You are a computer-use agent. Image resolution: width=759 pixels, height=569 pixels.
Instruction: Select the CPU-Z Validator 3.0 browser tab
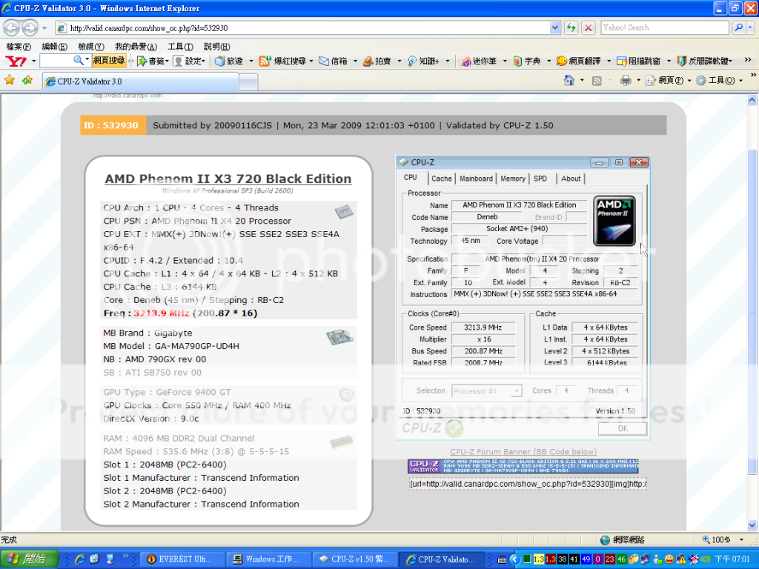(x=141, y=81)
